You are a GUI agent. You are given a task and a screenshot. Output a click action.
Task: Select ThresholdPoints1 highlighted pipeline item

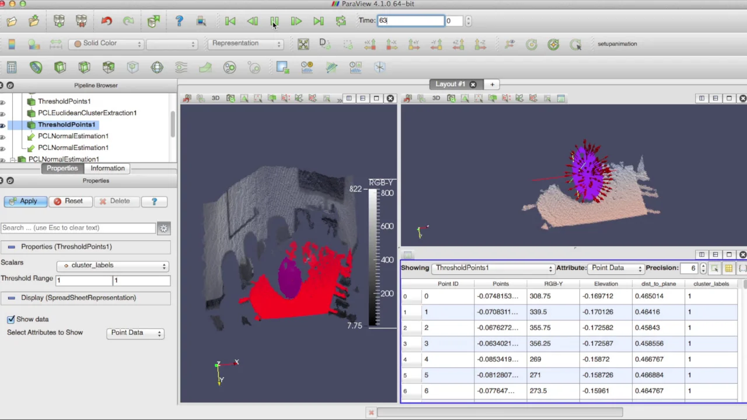tap(67, 125)
